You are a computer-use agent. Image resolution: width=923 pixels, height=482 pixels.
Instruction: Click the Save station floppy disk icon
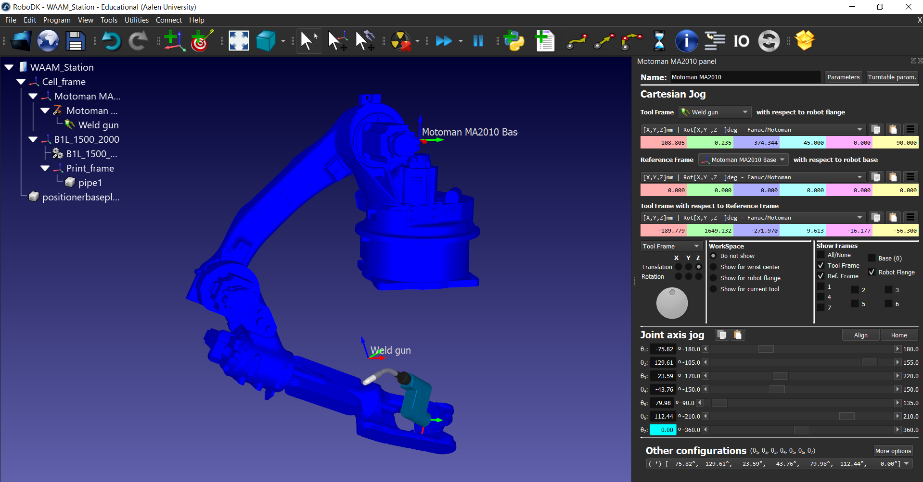[x=75, y=41]
